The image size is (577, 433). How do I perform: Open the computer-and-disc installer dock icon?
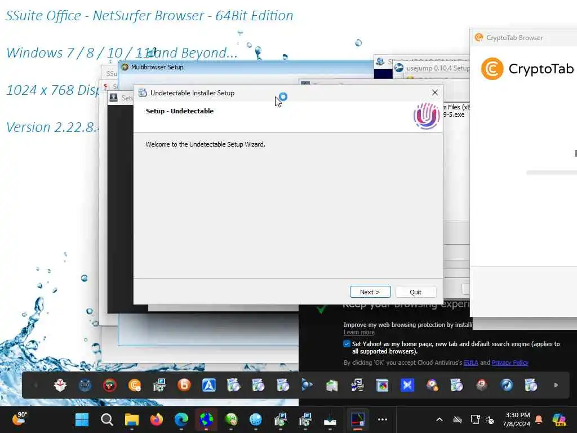pos(159,385)
